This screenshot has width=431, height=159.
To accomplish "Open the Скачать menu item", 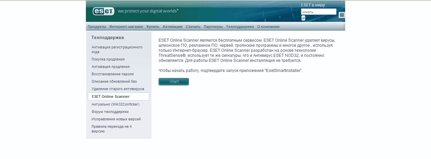I will (x=193, y=27).
